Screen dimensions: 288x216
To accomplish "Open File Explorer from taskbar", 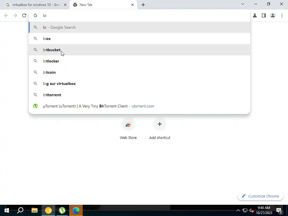I will point(34,210).
